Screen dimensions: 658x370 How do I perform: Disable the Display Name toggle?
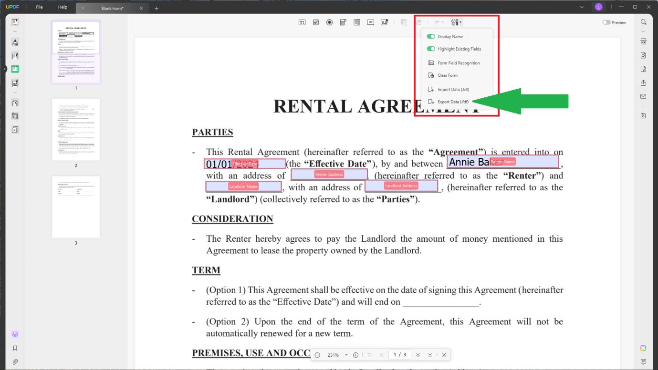[431, 36]
